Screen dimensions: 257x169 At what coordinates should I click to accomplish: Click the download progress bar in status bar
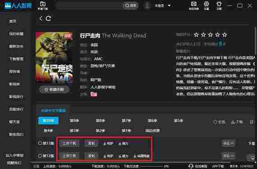[x=152, y=167]
